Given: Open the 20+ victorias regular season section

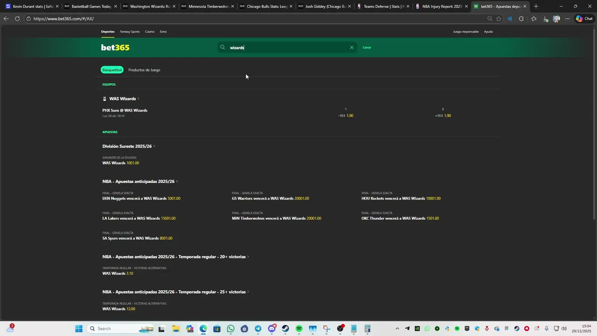Looking at the screenshot, I should (175, 257).
